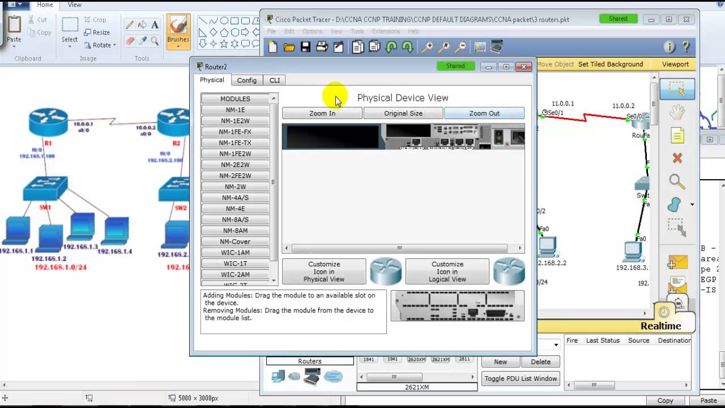Open the scenario dropdown above New button

(x=556, y=345)
